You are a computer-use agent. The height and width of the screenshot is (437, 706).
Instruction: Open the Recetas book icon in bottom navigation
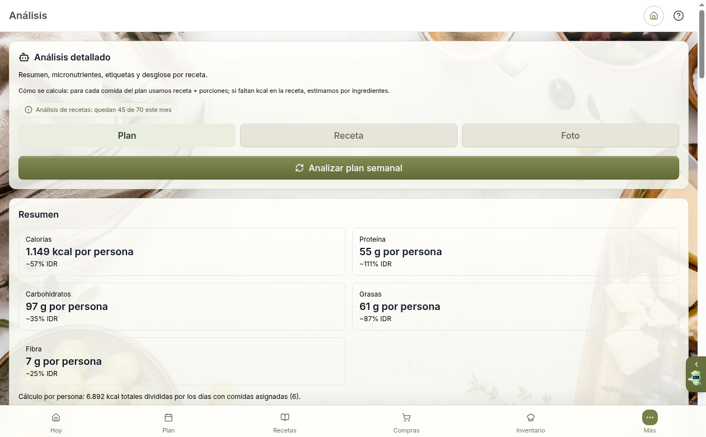[x=285, y=417]
